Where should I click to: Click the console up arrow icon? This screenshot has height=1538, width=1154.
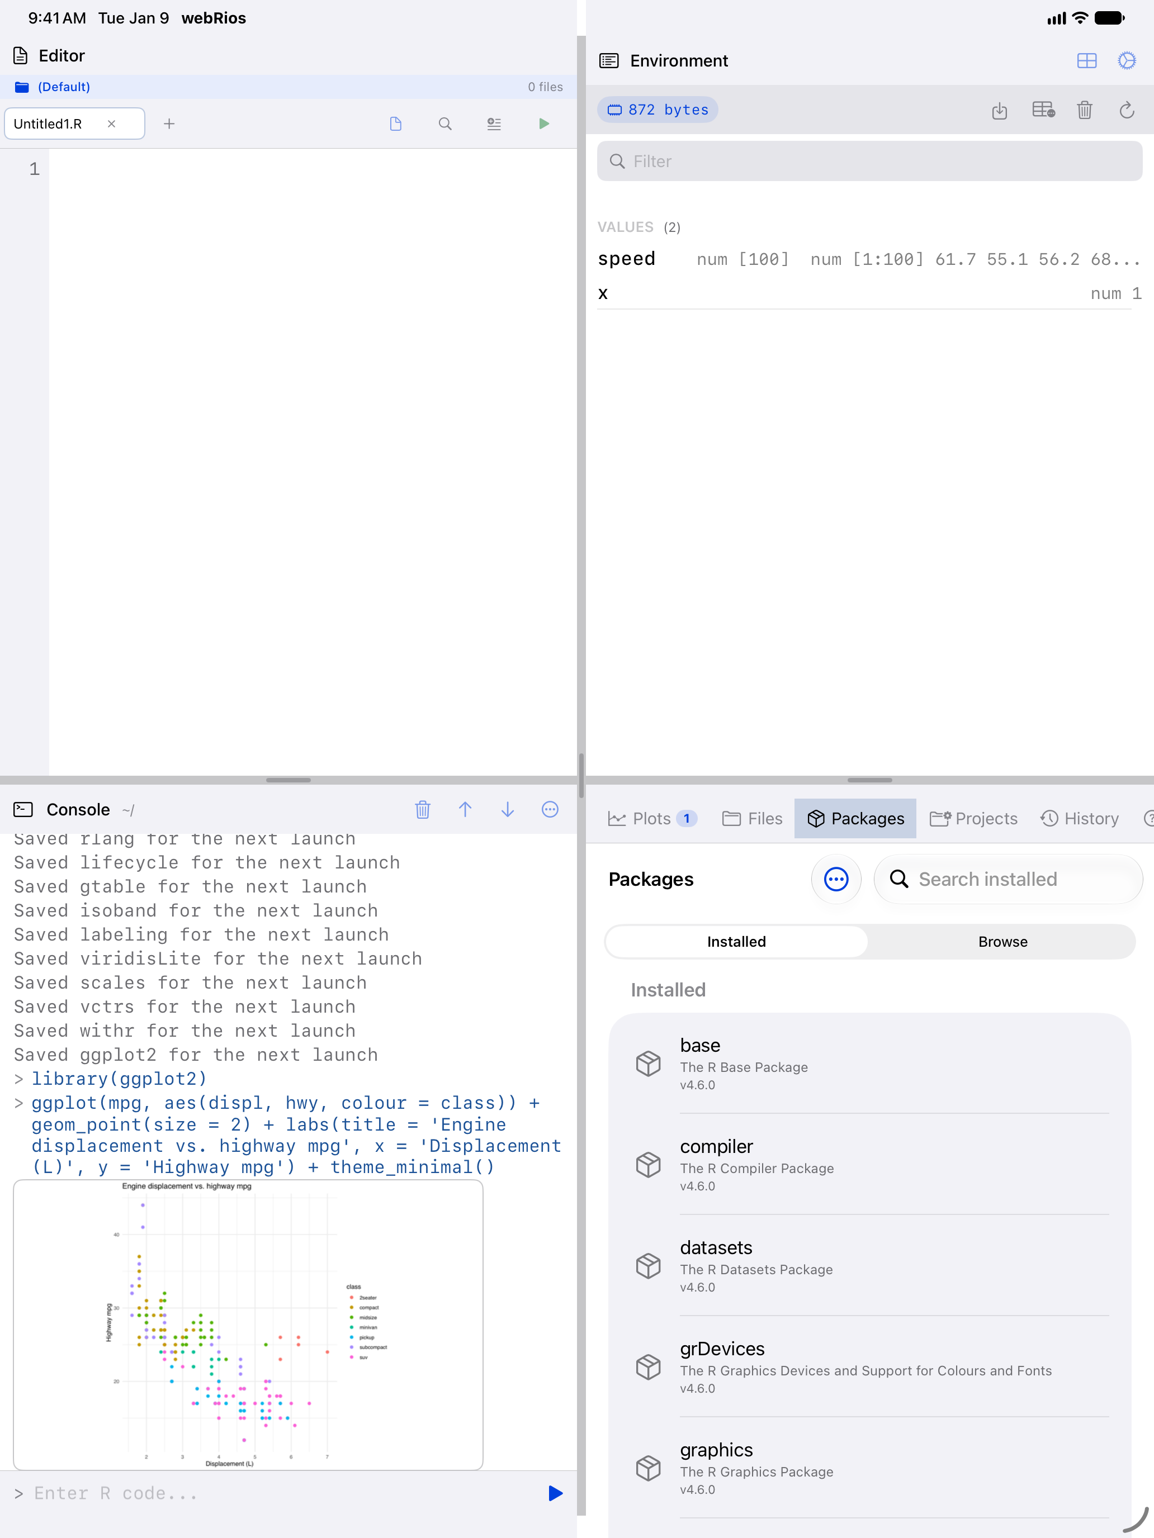tap(465, 809)
